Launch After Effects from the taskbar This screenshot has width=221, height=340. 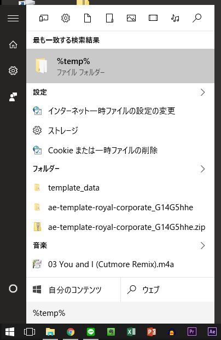click(x=212, y=332)
